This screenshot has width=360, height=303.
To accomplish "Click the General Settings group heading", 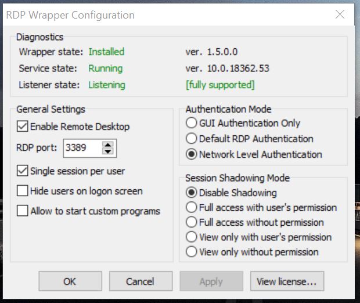I will click(x=51, y=109).
